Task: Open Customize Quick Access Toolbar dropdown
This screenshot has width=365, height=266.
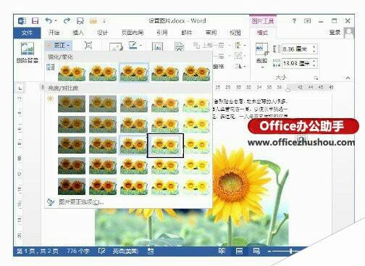Action: click(104, 21)
